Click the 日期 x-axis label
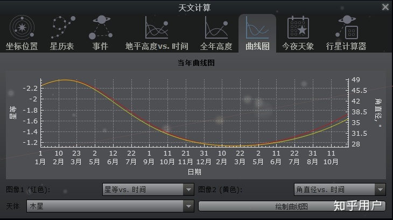Image resolution: width=393 pixels, height=220 pixels. [x=194, y=172]
